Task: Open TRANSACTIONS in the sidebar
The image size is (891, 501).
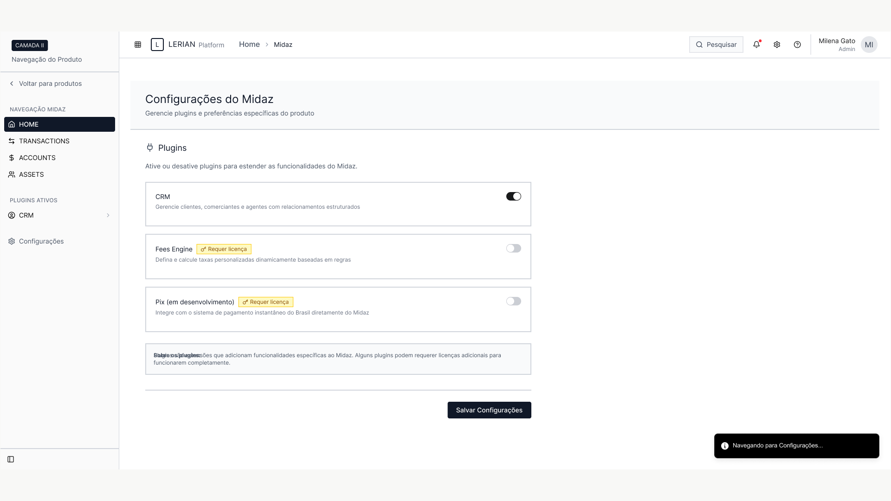Action: pyautogui.click(x=59, y=141)
